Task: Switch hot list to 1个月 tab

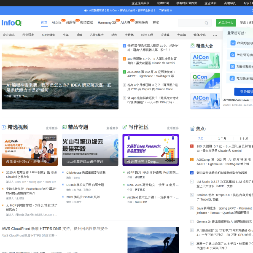Action: tap(222, 138)
